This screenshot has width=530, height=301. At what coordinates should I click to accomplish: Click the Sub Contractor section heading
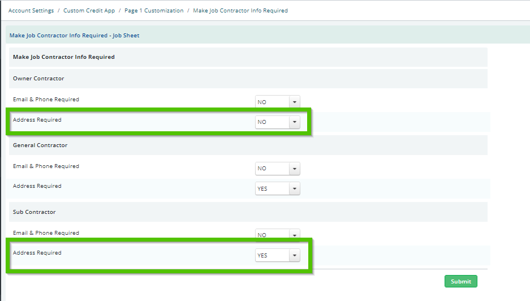pos(34,212)
